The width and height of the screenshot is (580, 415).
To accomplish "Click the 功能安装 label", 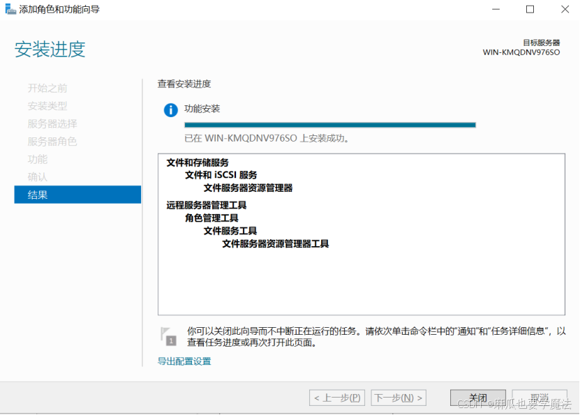I will click(x=202, y=109).
